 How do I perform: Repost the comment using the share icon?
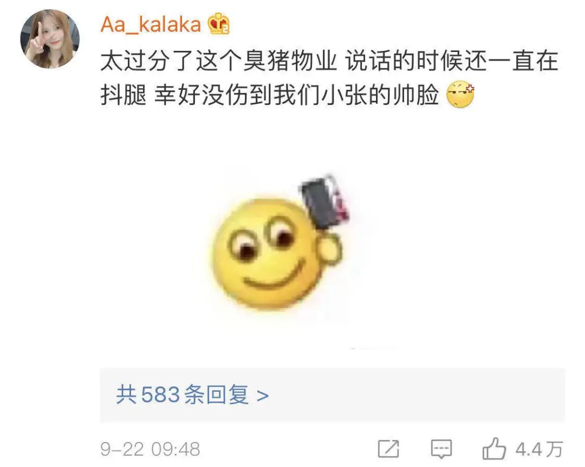coord(388,449)
